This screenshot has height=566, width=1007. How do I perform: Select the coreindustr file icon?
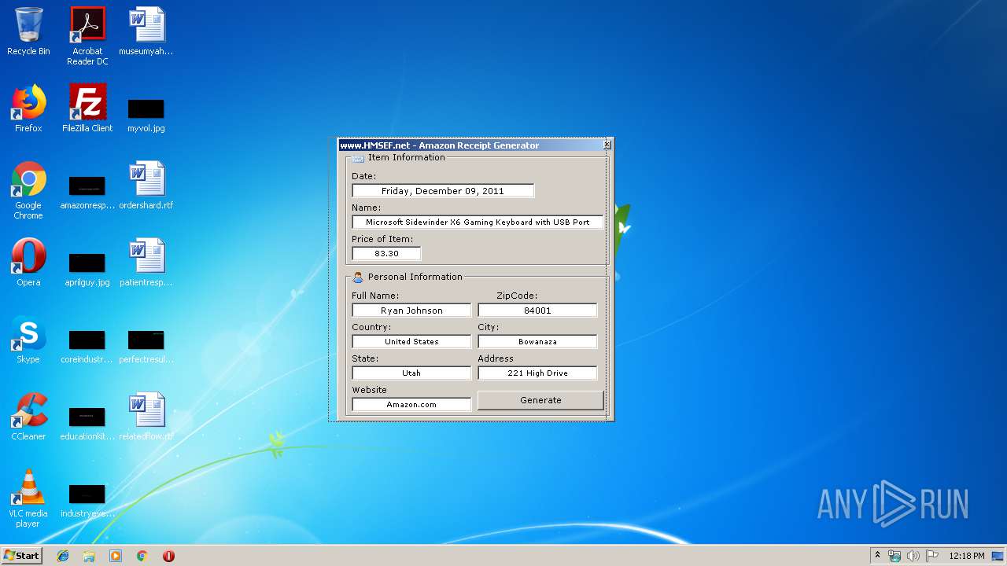tap(87, 346)
